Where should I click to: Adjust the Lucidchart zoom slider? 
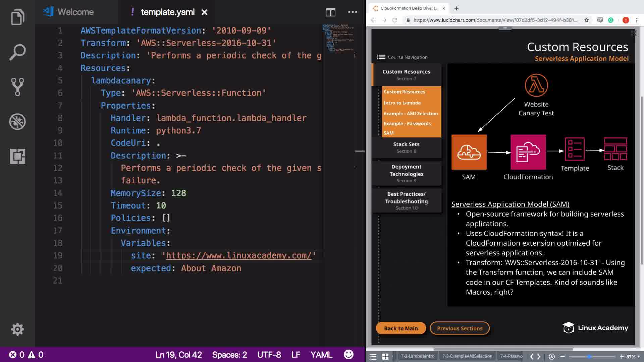coord(589,357)
